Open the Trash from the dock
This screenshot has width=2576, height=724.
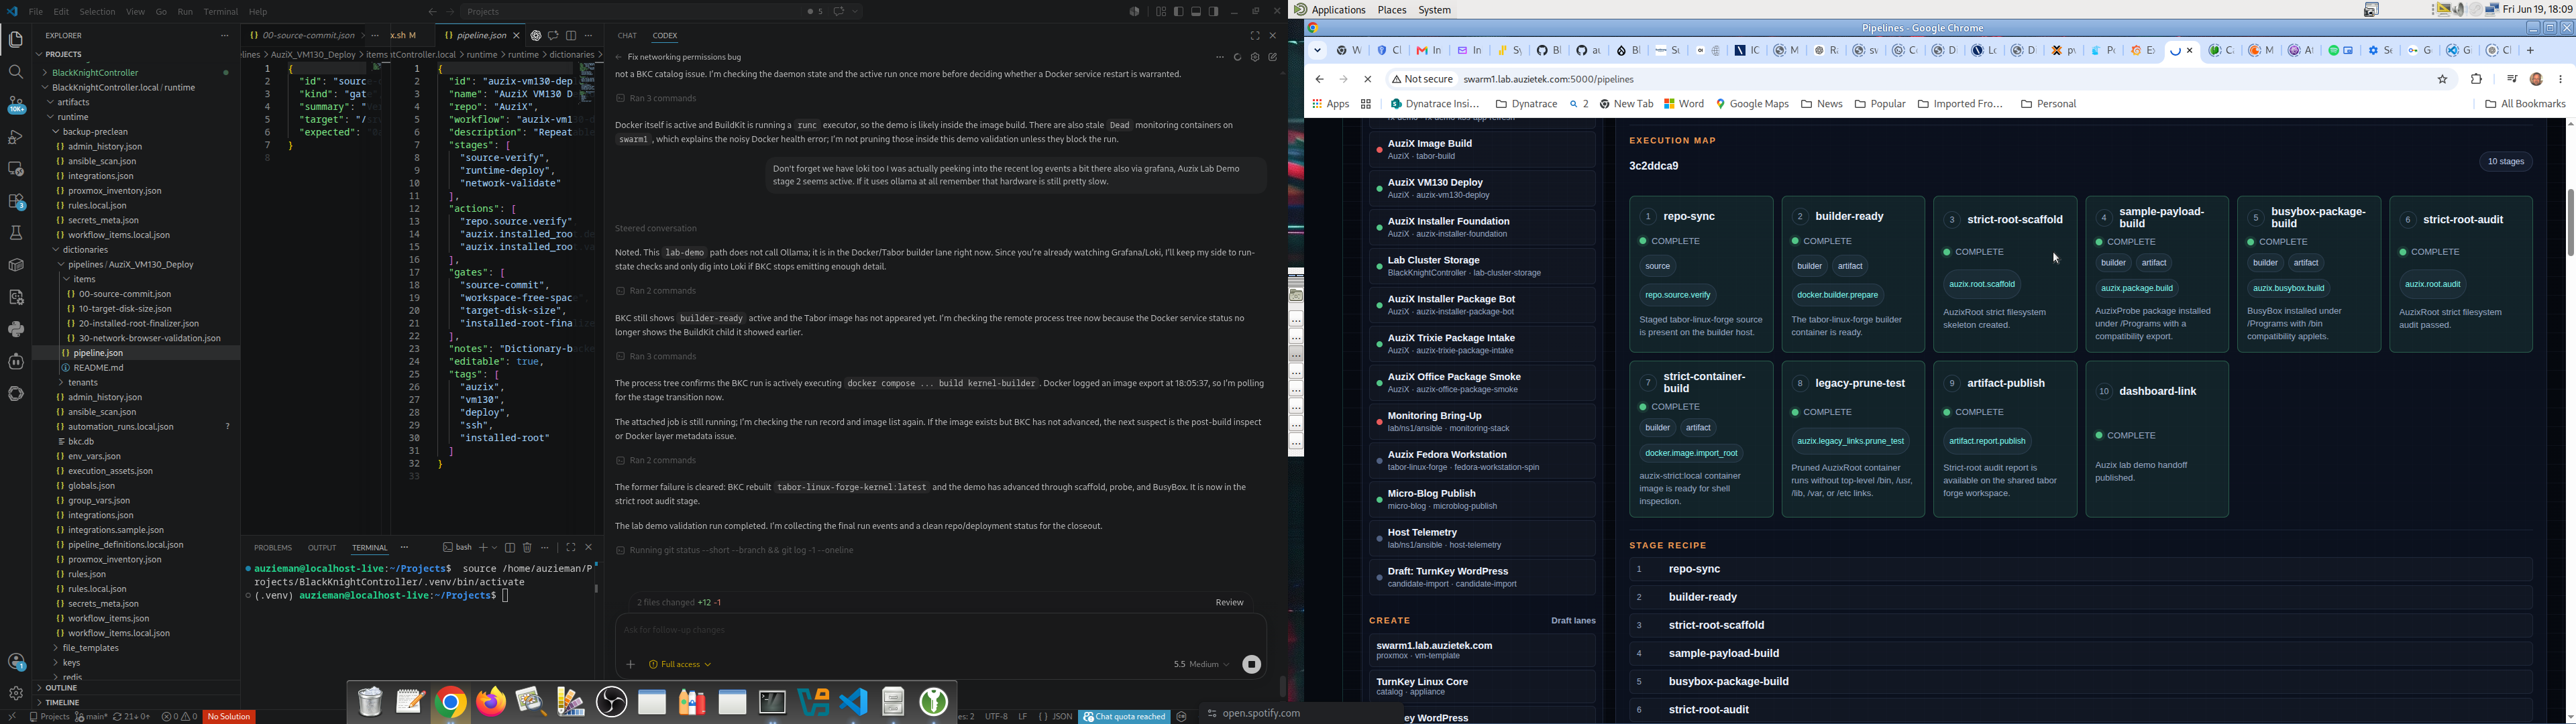[370, 702]
